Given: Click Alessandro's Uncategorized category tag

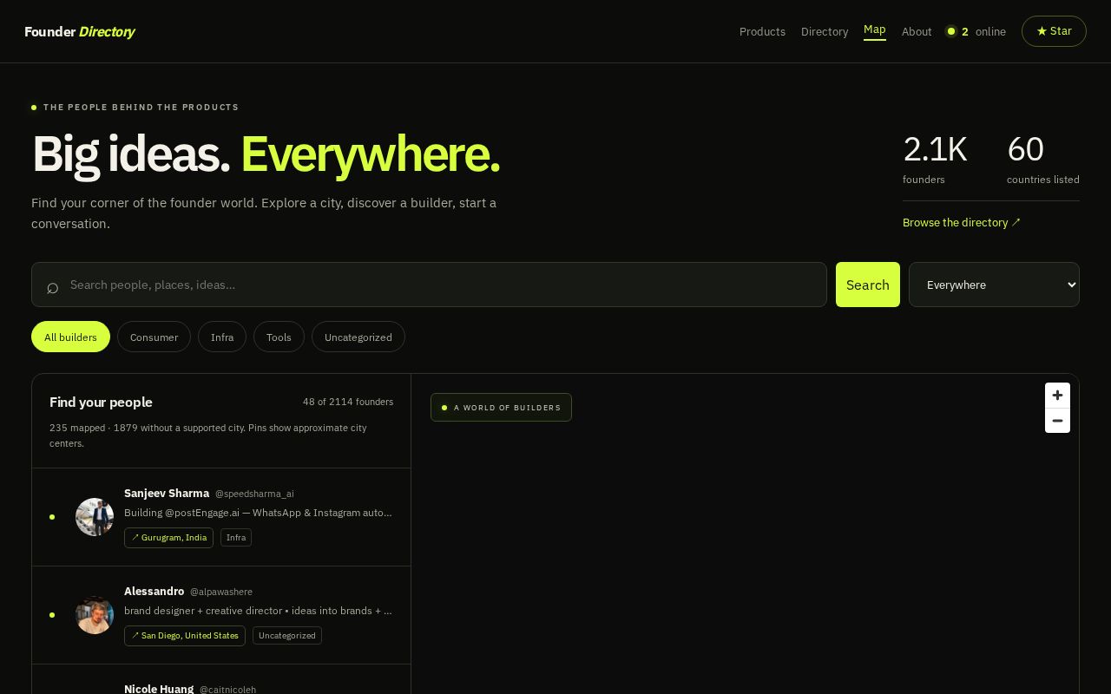Looking at the screenshot, I should pyautogui.click(x=287, y=636).
